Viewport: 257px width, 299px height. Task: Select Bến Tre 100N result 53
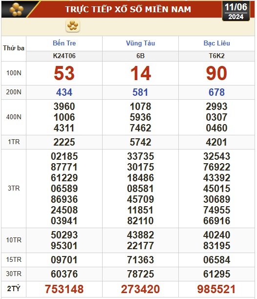click(x=64, y=73)
